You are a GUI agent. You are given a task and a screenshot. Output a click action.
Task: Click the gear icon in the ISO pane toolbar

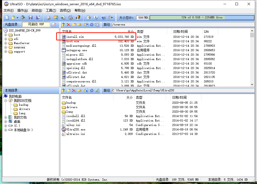(x=92, y=24)
